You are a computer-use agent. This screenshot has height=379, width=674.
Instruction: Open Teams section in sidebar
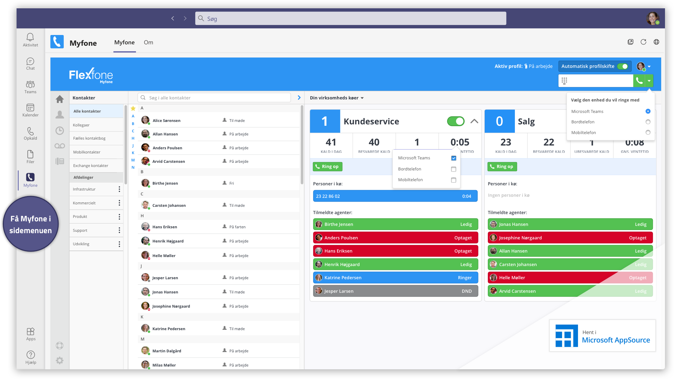coord(31,87)
